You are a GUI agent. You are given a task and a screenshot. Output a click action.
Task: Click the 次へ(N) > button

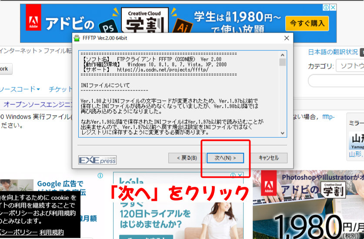225,158
